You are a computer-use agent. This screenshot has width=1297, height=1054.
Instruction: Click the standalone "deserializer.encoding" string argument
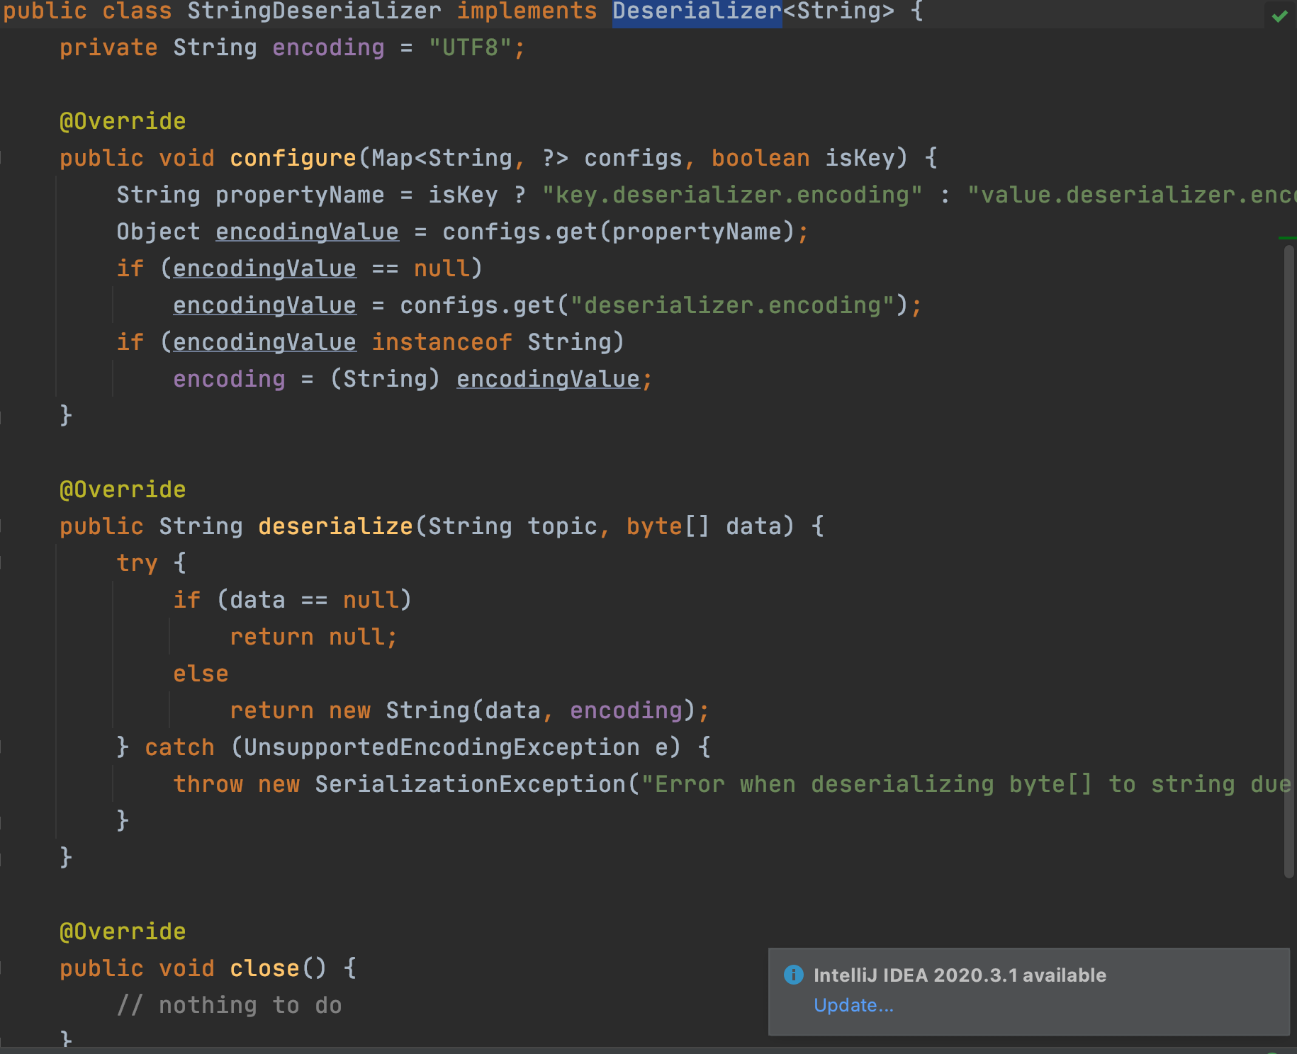tap(732, 305)
